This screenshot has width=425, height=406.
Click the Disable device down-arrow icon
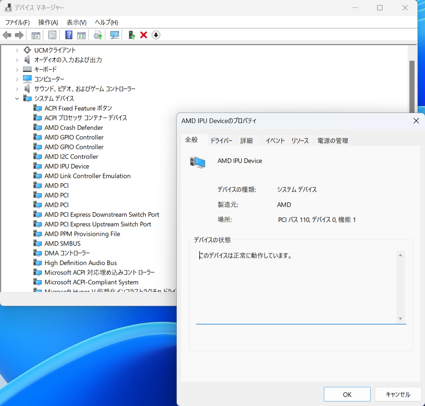(x=156, y=35)
